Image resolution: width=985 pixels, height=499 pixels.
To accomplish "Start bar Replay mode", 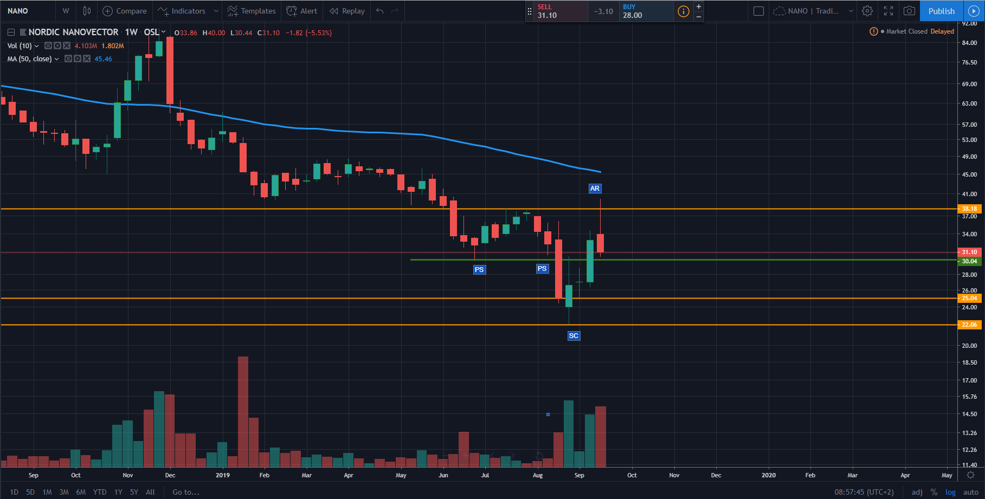I will [x=347, y=11].
